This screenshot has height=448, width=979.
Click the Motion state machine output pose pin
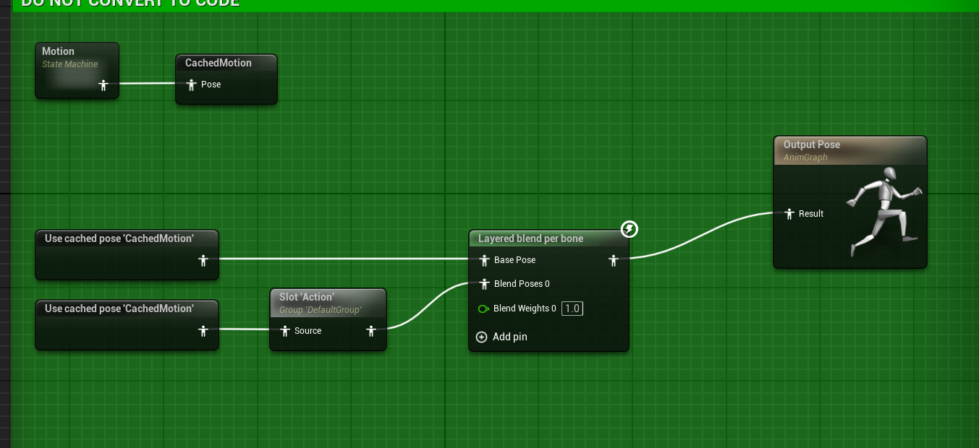point(103,85)
